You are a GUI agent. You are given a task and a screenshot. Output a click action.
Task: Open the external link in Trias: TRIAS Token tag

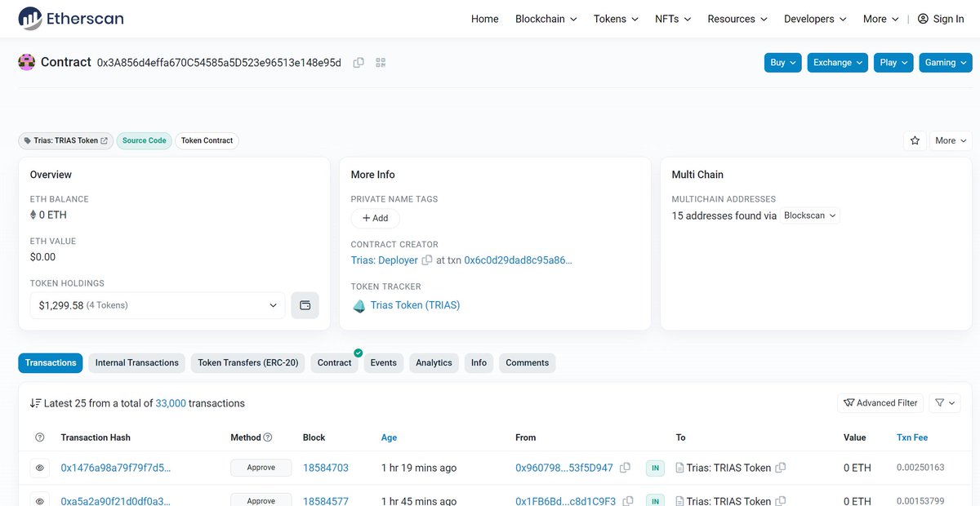click(105, 140)
